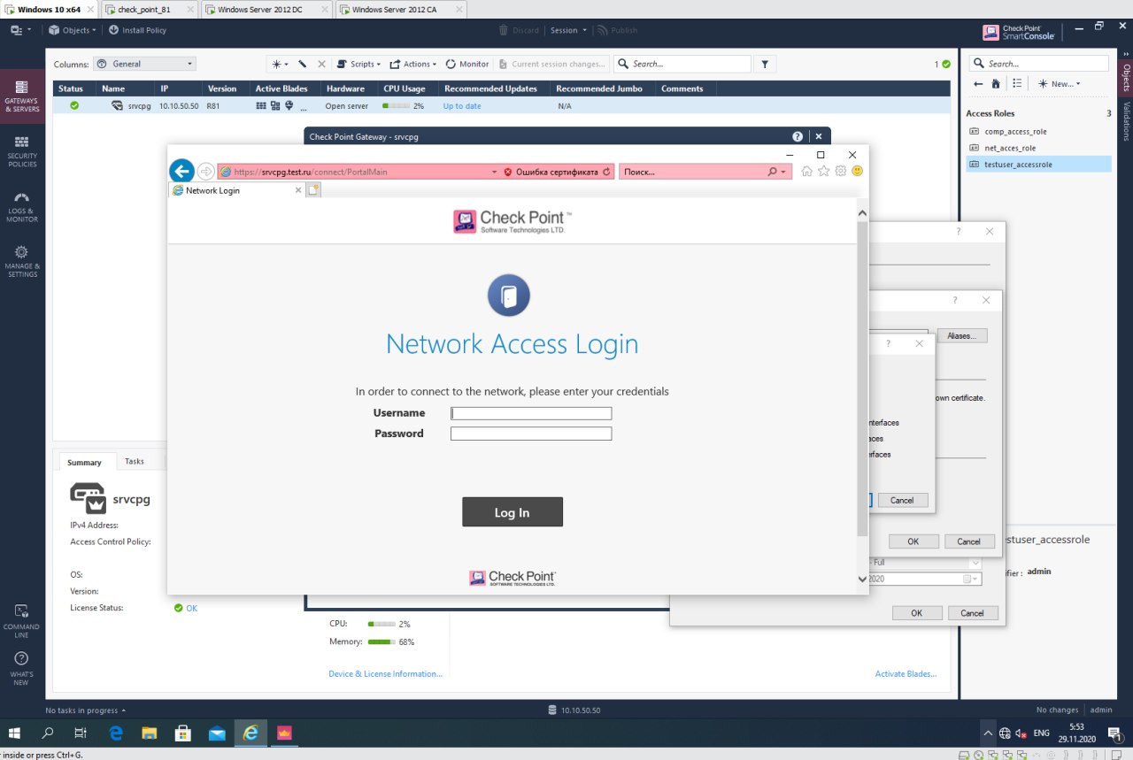1133x760 pixels.
Task: Refresh the browser page
Action: coord(606,172)
